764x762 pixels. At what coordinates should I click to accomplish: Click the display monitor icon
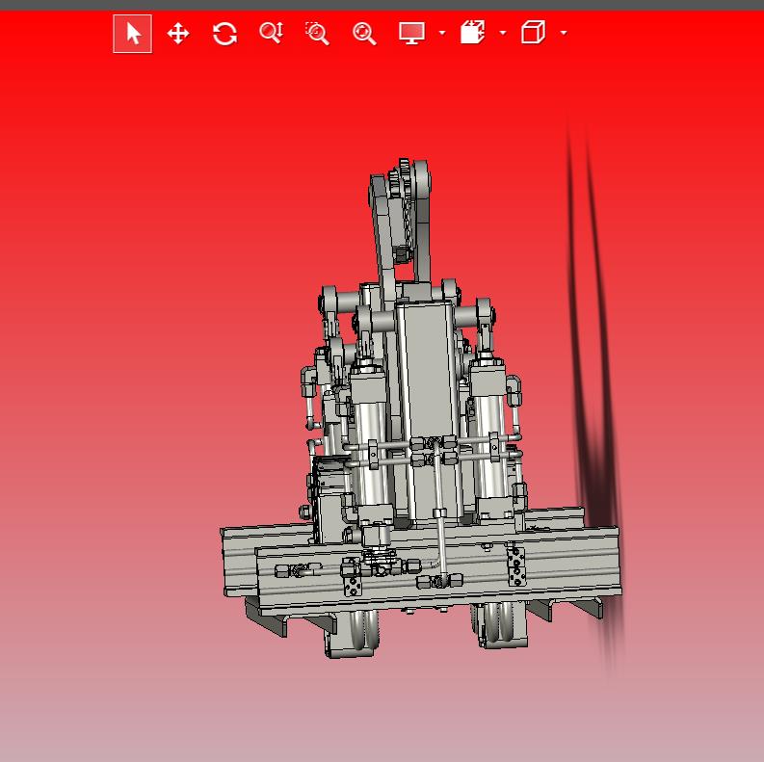coord(411,33)
